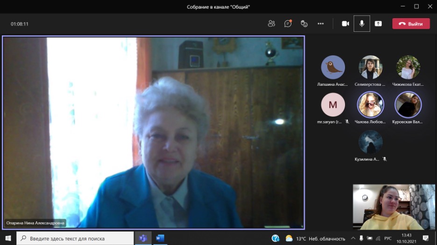The height and width of the screenshot is (245, 437).
Task: Select Кузилина participant avatar
Action: point(370,142)
